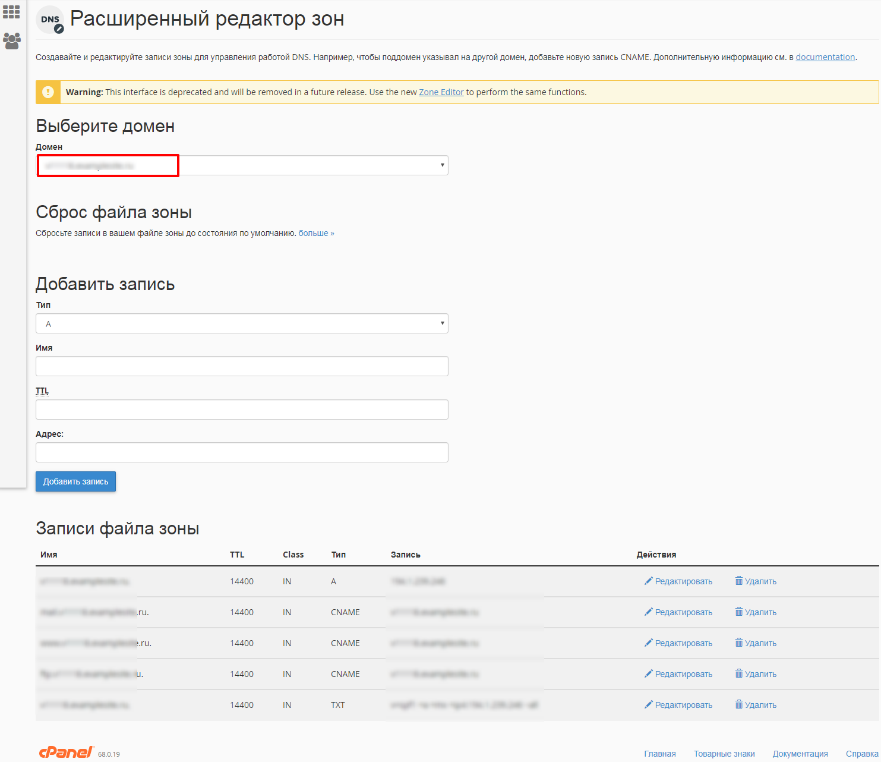Delete the first CNAME record row

point(756,612)
